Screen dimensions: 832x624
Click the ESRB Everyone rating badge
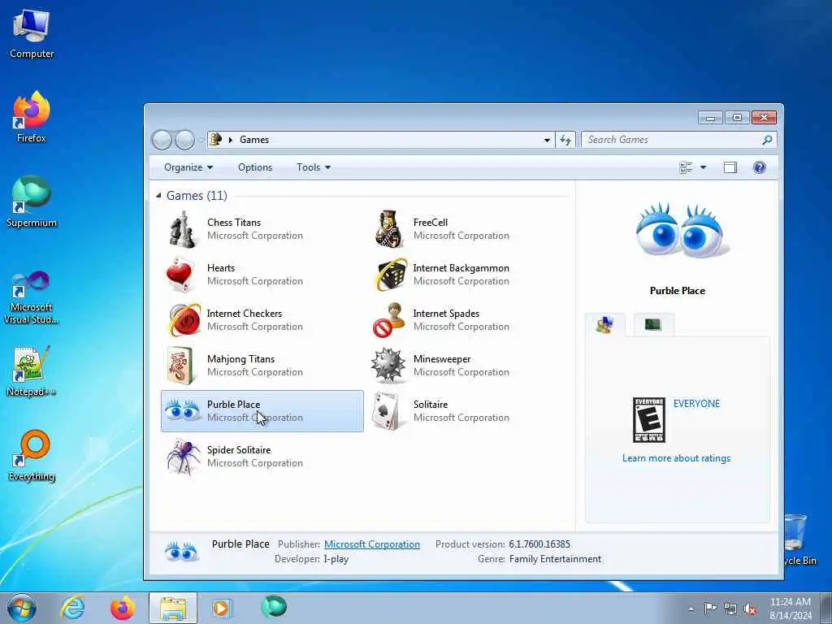click(x=649, y=420)
